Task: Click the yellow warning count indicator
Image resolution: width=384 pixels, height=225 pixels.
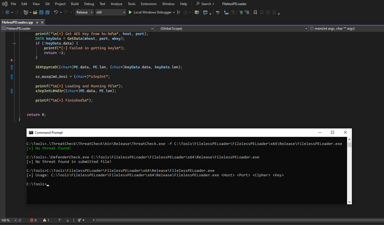Action: point(46,220)
